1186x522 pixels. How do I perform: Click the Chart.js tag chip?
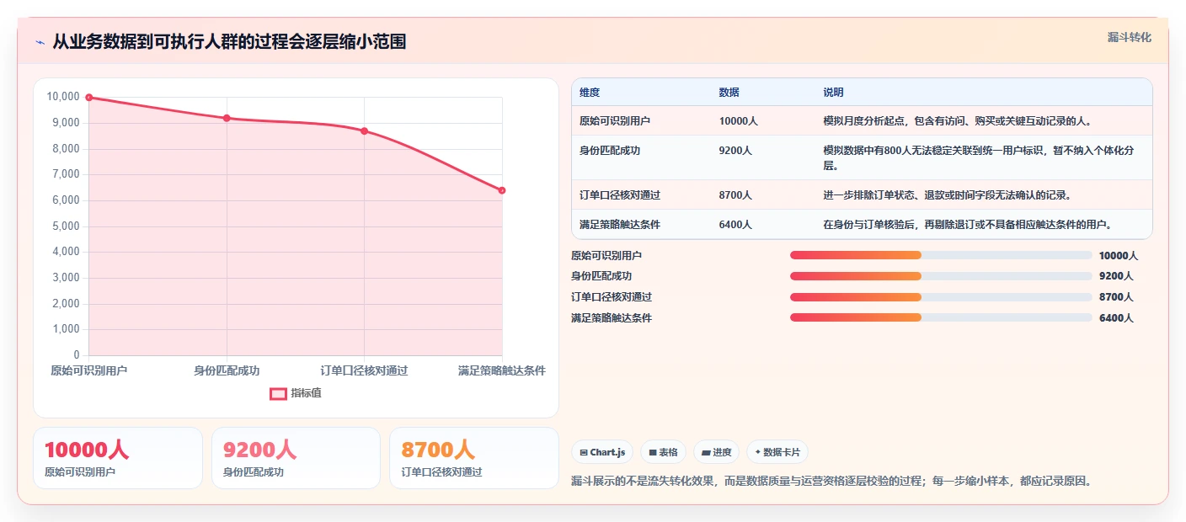tap(602, 452)
